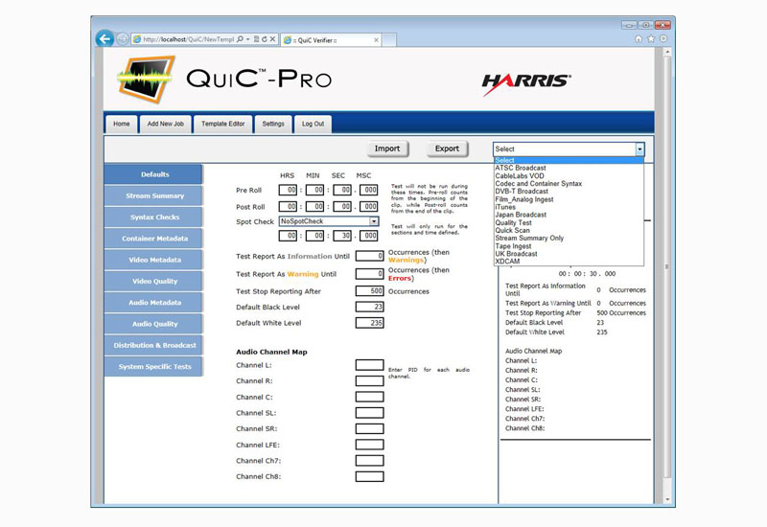Click the Post Roll MIN field
The image size is (767, 527).
tap(314, 206)
